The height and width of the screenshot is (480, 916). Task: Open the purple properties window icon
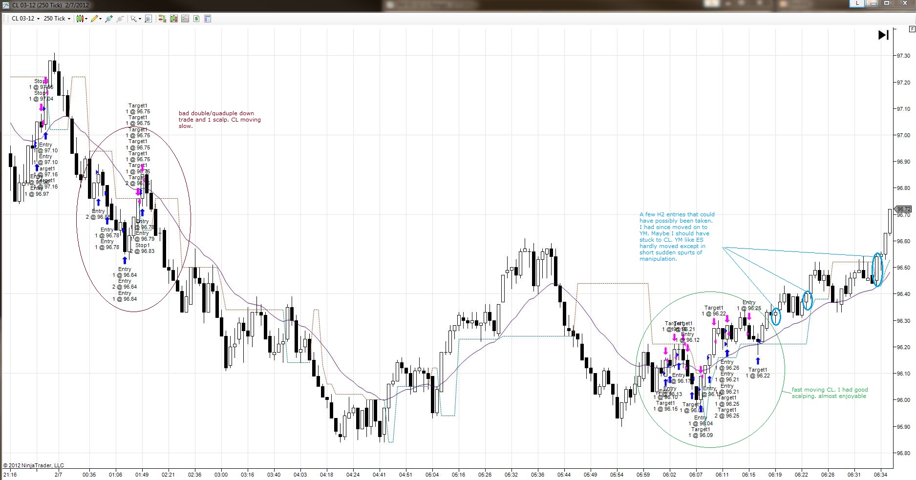(208, 19)
